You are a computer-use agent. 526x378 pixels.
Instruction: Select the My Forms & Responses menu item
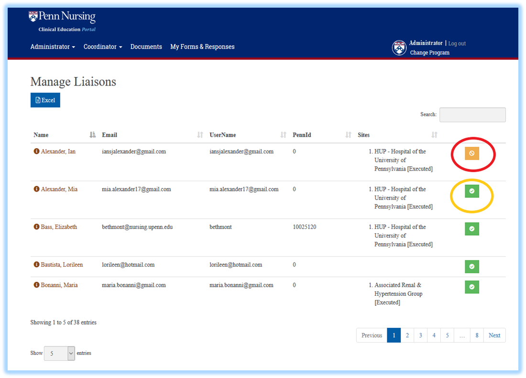(202, 46)
